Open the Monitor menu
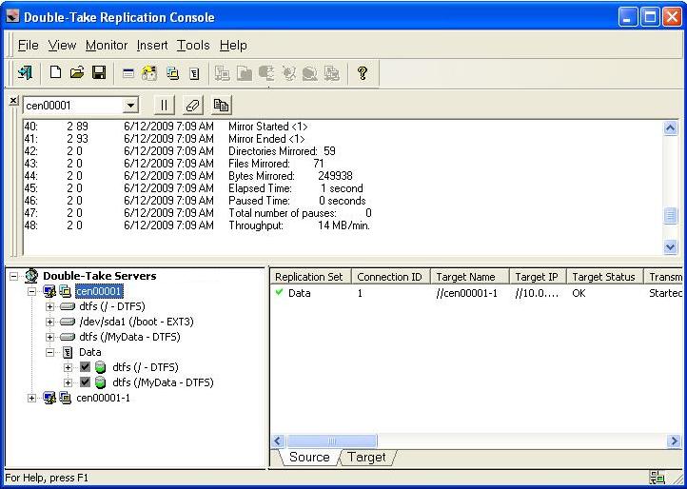The height and width of the screenshot is (489, 687). [x=106, y=45]
